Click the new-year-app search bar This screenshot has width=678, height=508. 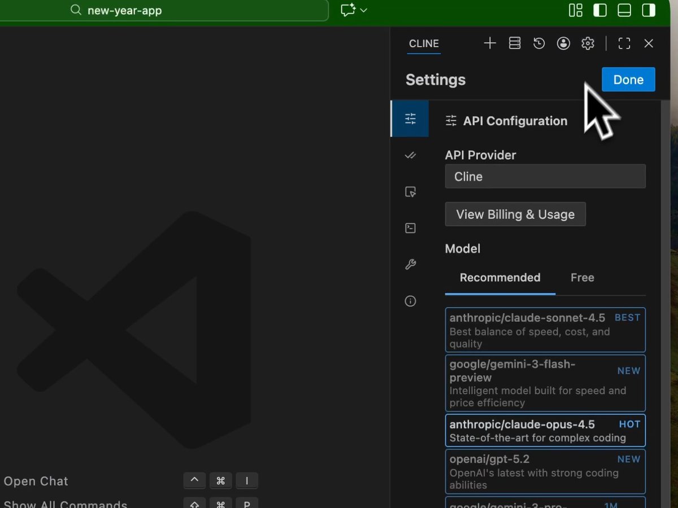[x=164, y=10]
